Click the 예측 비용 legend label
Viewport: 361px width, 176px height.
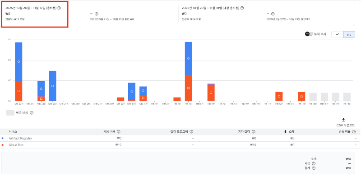click(x=22, y=113)
